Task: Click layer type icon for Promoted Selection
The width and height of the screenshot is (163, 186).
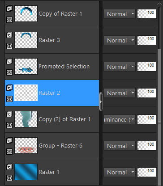Action: (x=9, y=62)
